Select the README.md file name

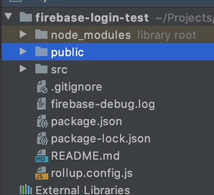tap(85, 156)
